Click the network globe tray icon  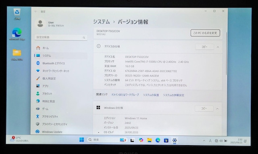tap(216, 141)
